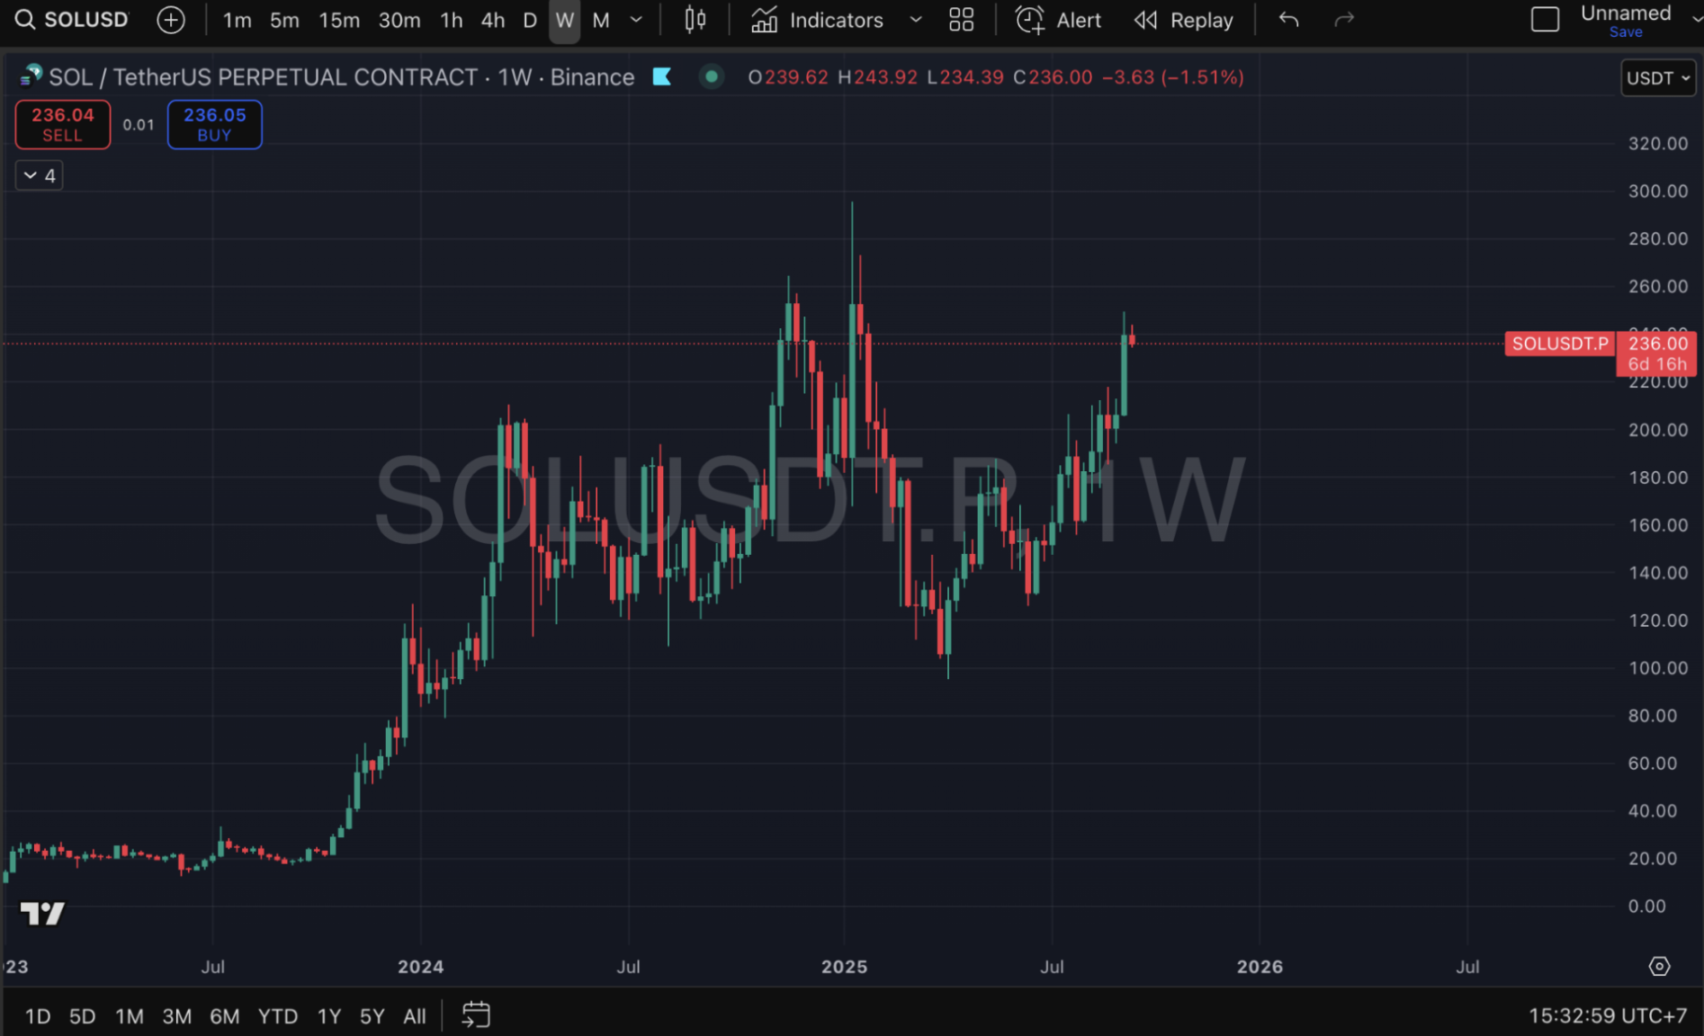Click the 236.04 SELL button
Image resolution: width=1704 pixels, height=1036 pixels.
[62, 125]
